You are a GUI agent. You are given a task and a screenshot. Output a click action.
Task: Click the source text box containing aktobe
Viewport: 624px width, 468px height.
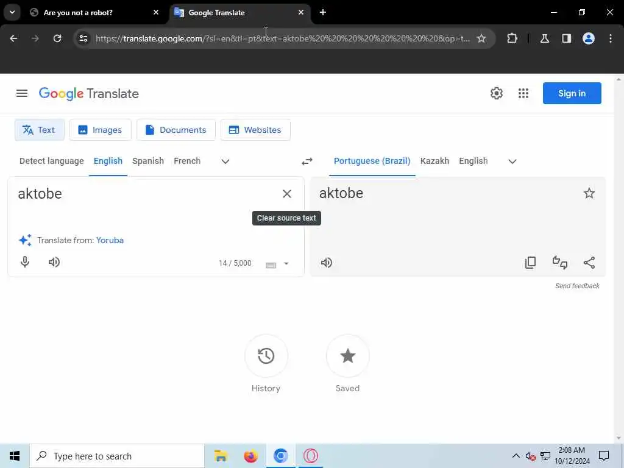tap(147, 194)
